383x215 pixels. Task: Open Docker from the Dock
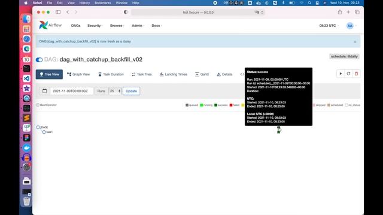[x=26, y=148]
